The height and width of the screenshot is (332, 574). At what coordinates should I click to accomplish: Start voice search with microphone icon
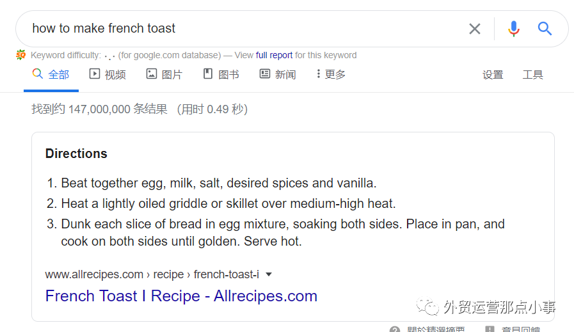coord(513,29)
